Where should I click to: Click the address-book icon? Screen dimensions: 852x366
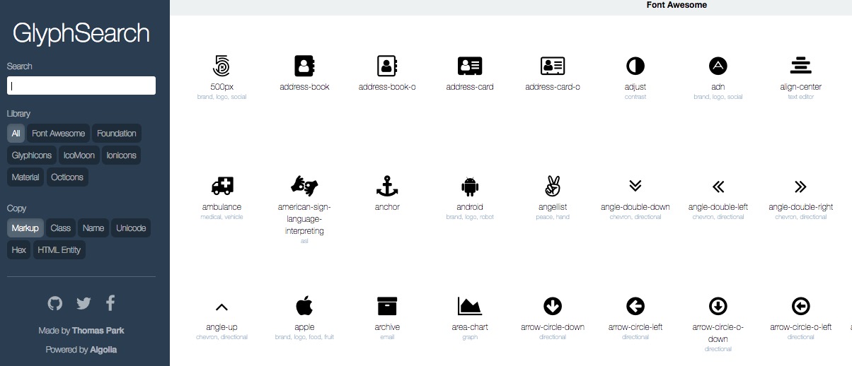click(x=304, y=66)
